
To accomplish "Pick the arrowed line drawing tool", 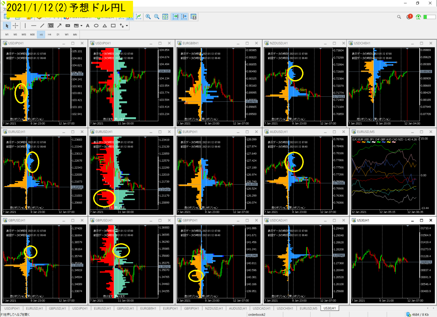I will (x=59, y=26).
